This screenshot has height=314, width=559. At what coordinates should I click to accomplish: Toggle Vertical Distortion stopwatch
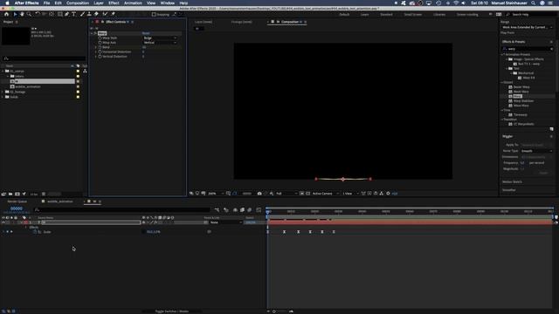click(100, 56)
